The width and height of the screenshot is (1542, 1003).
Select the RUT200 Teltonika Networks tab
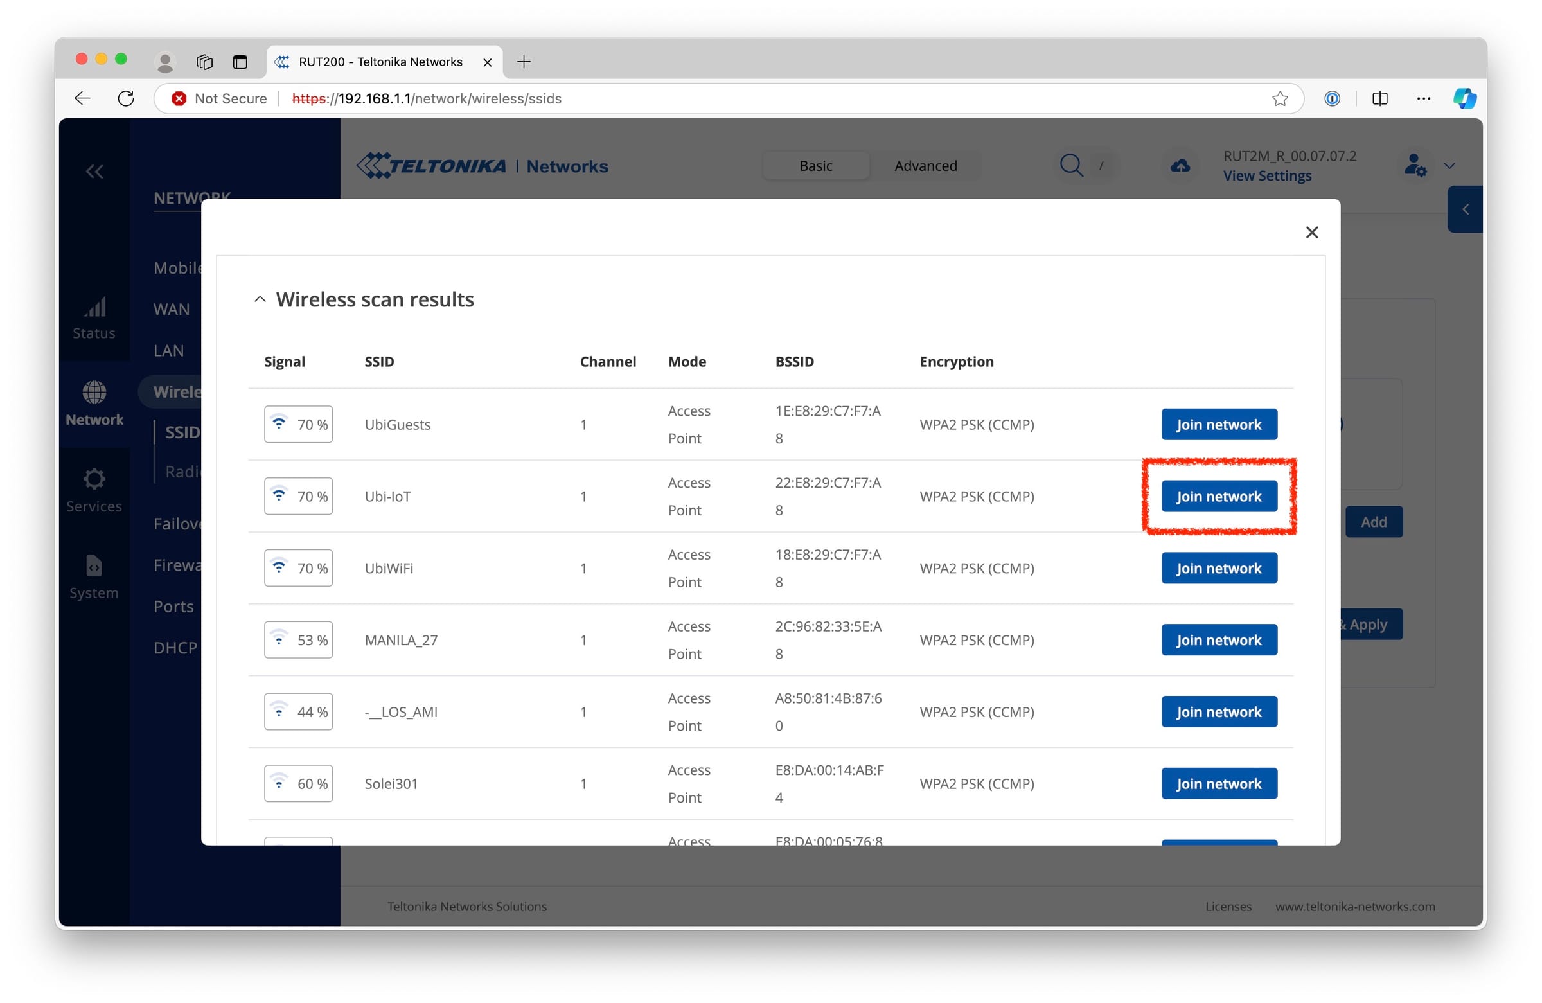(381, 62)
